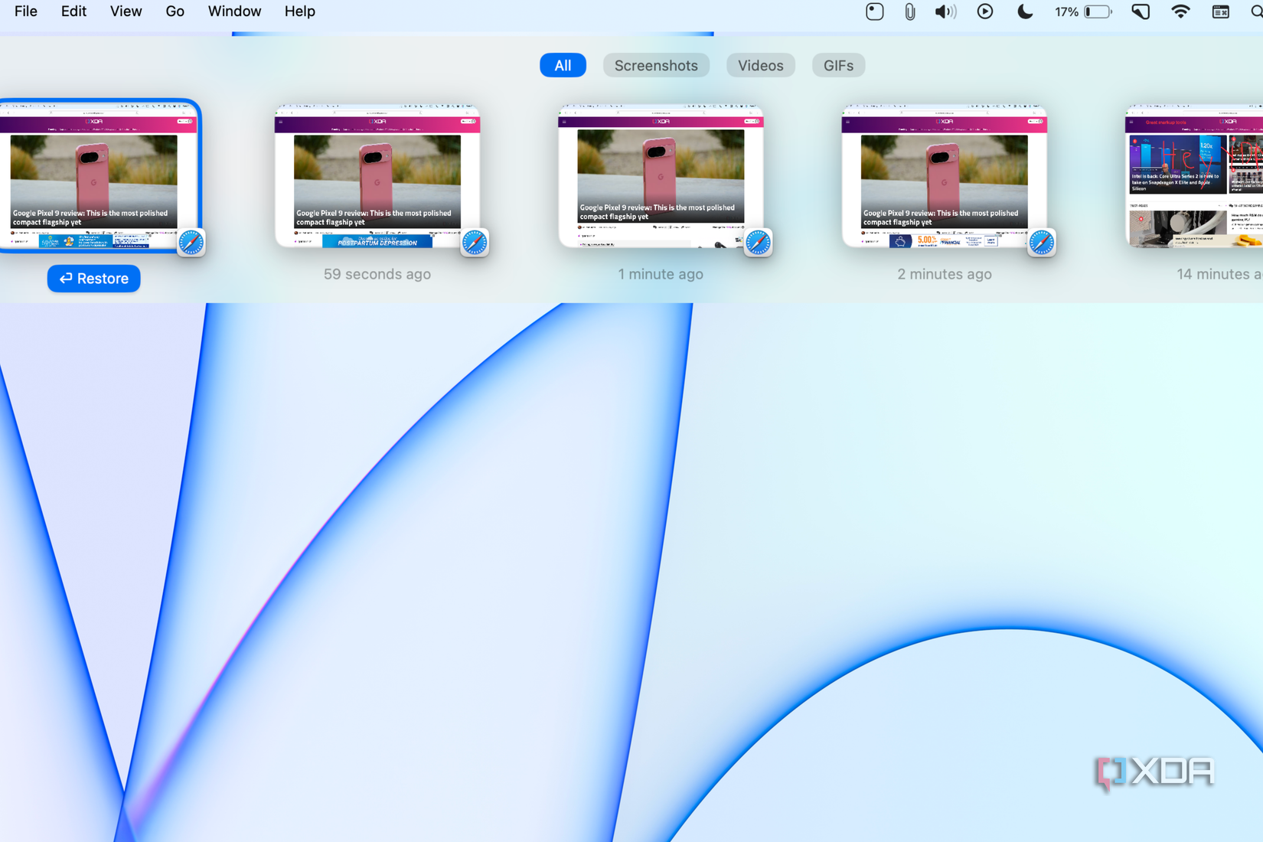
Task: Open the Go menu
Action: pyautogui.click(x=175, y=11)
